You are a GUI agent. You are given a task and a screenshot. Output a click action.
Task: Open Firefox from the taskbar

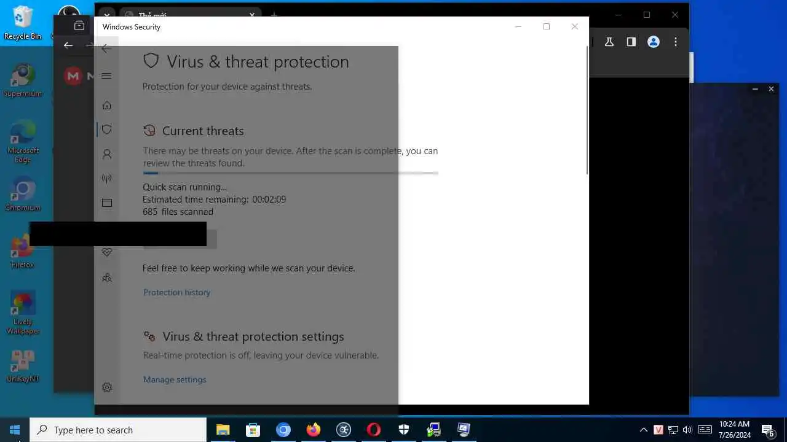pos(313,430)
